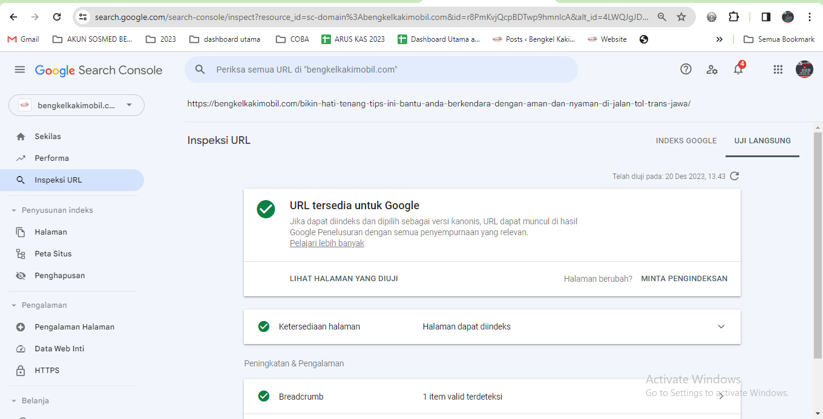The image size is (823, 419).
Task: Click the LIHAT HALAMAN YANG DIUJI button
Action: (344, 279)
